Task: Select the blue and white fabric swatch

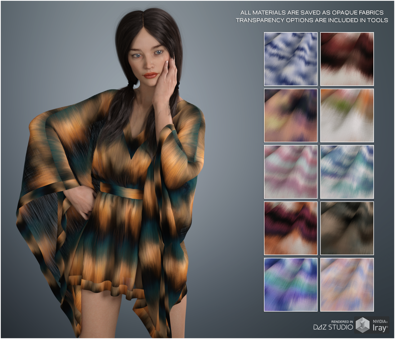Action: (x=290, y=59)
